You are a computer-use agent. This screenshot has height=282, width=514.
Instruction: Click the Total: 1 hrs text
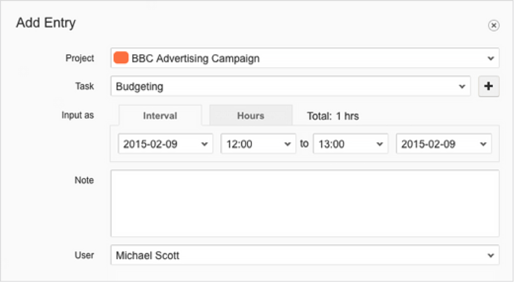333,116
